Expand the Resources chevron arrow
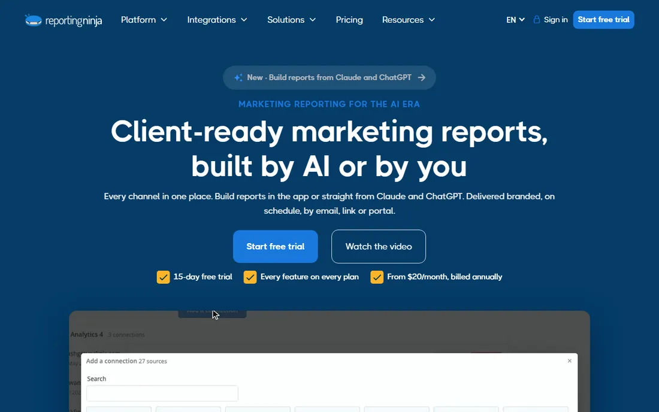The width and height of the screenshot is (659, 412). 431,20
